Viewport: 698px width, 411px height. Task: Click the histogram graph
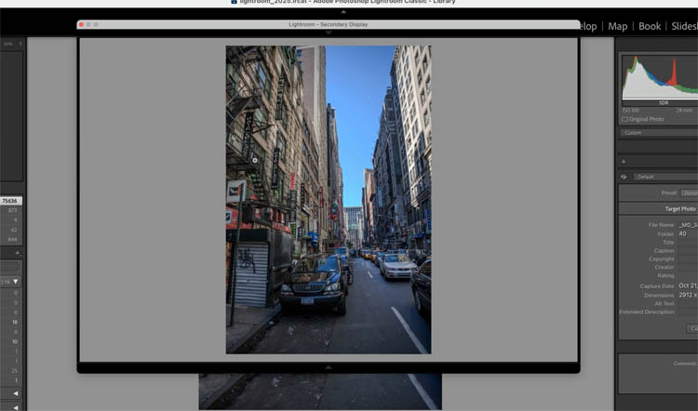pos(659,77)
